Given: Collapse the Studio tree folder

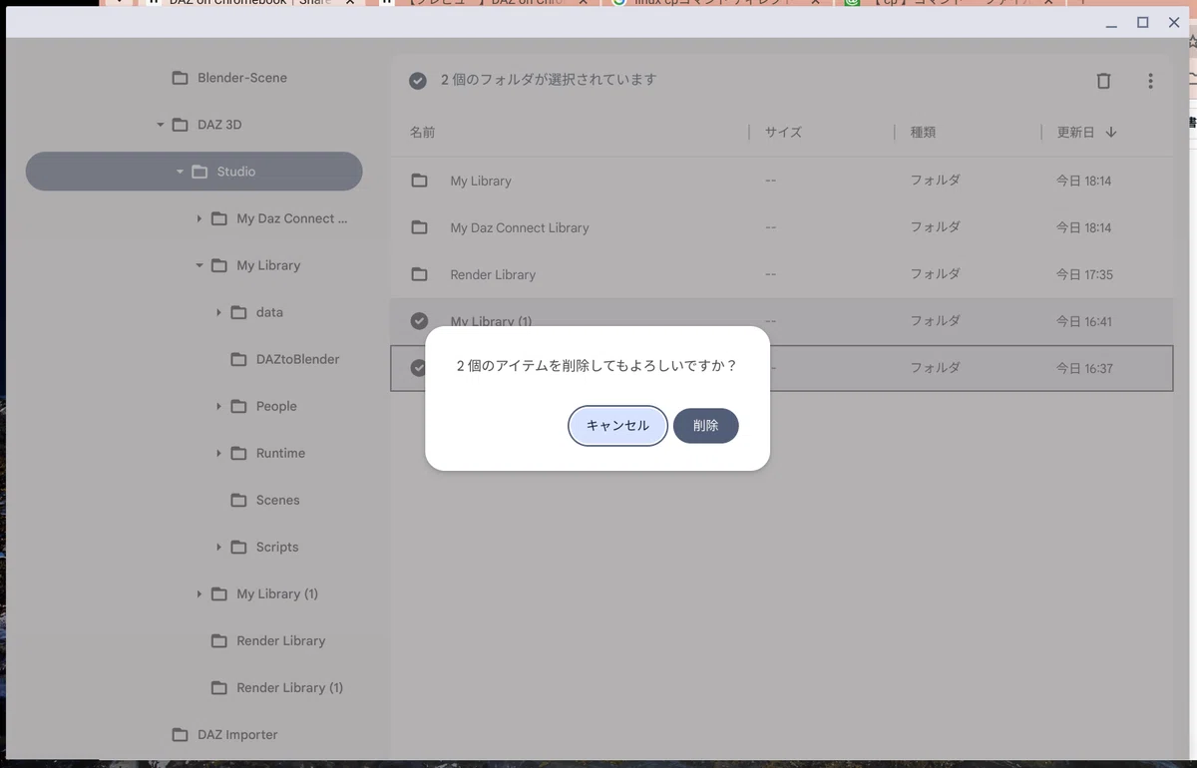Looking at the screenshot, I should (180, 172).
